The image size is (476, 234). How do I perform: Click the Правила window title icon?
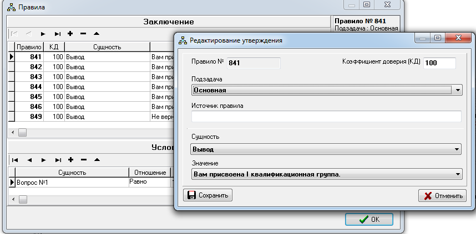[12, 7]
